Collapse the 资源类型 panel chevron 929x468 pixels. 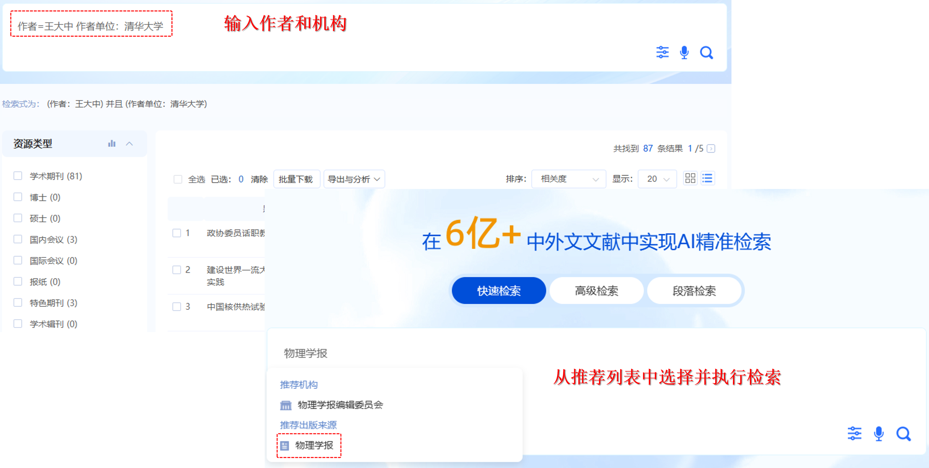coord(129,144)
